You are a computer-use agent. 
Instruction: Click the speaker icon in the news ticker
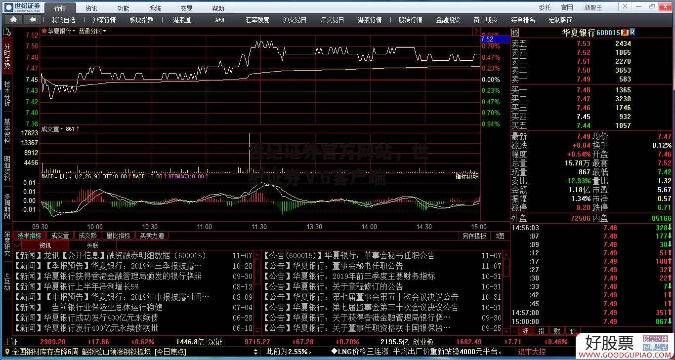(6, 352)
